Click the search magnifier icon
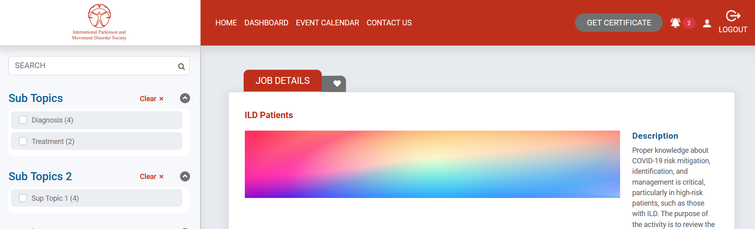The width and height of the screenshot is (755, 229). click(x=182, y=67)
